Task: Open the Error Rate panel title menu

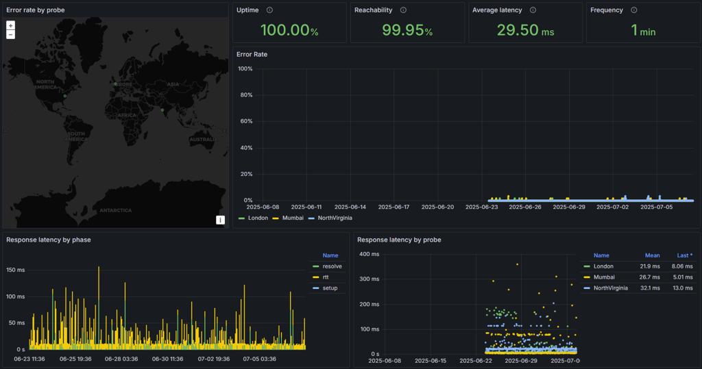Action: coord(252,54)
